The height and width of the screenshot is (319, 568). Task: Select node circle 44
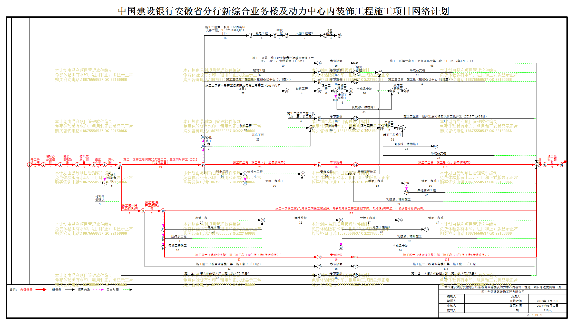coord(356,63)
